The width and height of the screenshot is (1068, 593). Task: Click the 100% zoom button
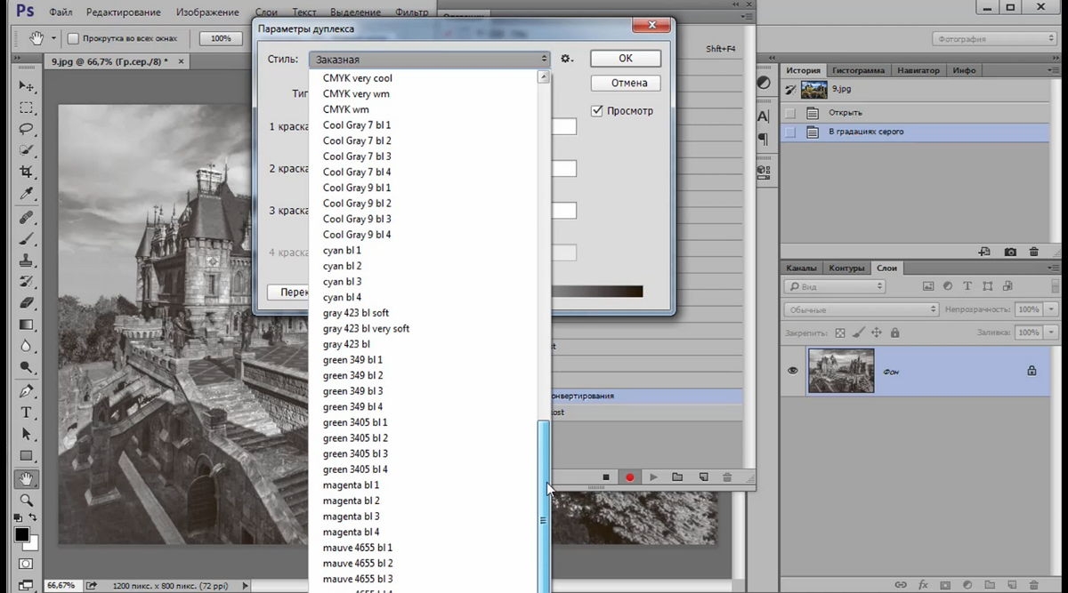pos(221,38)
